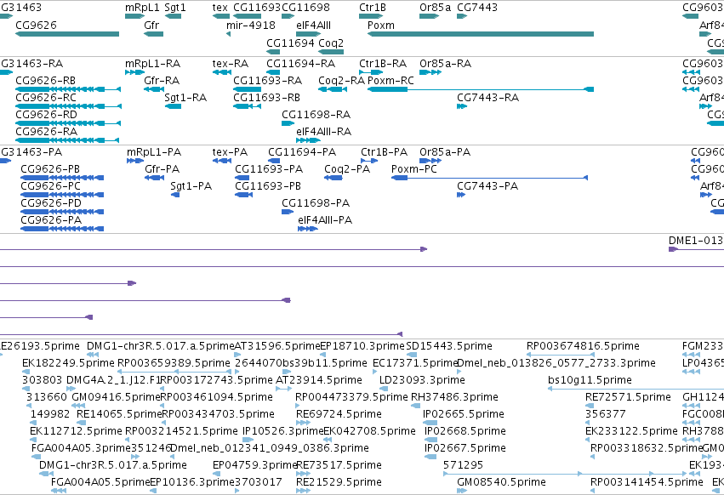
Task: Select the RP003141454.5prime EST label
Action: click(647, 482)
